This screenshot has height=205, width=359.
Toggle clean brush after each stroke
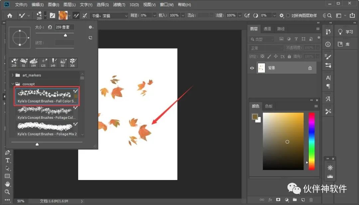[85, 16]
